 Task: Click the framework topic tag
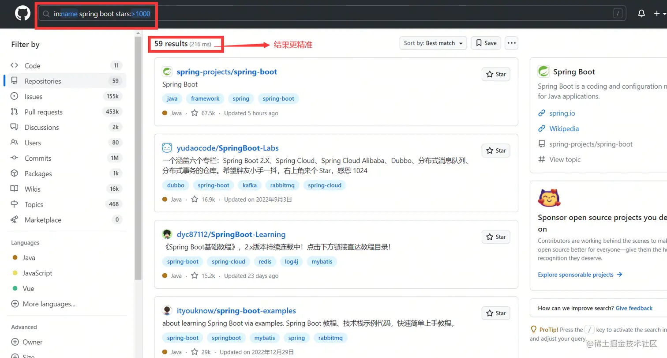pos(205,99)
